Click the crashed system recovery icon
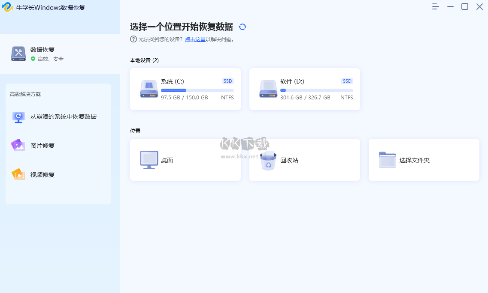 tap(18, 117)
